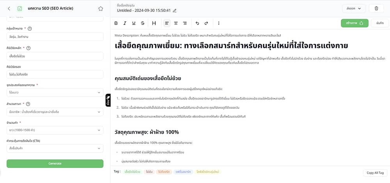The image size is (390, 183).
Task: Toggle bold formatting
Action: click(x=116, y=23)
